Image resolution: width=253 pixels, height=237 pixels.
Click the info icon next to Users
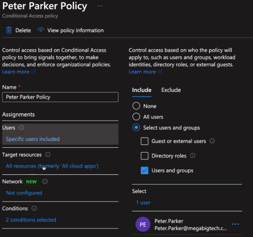point(22,128)
